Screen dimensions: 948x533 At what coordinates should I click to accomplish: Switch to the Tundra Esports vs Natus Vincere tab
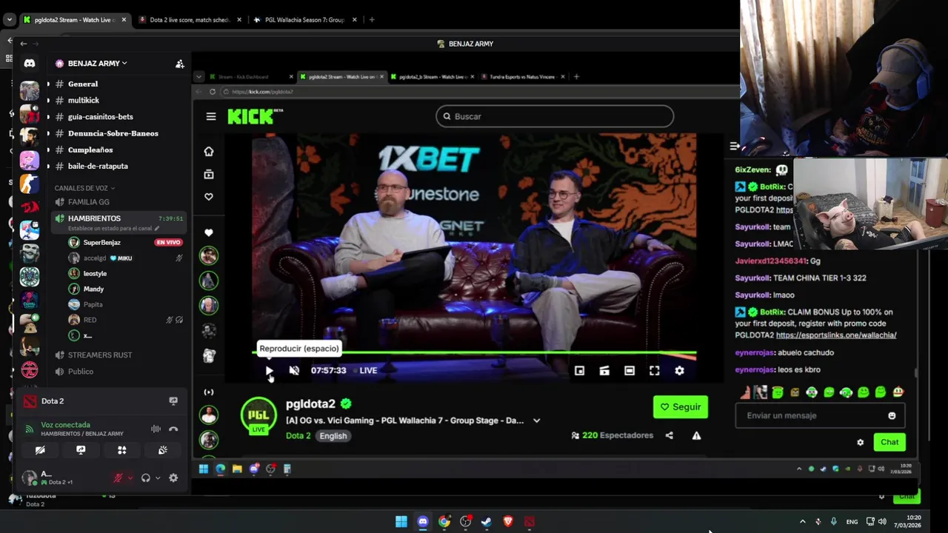point(522,77)
